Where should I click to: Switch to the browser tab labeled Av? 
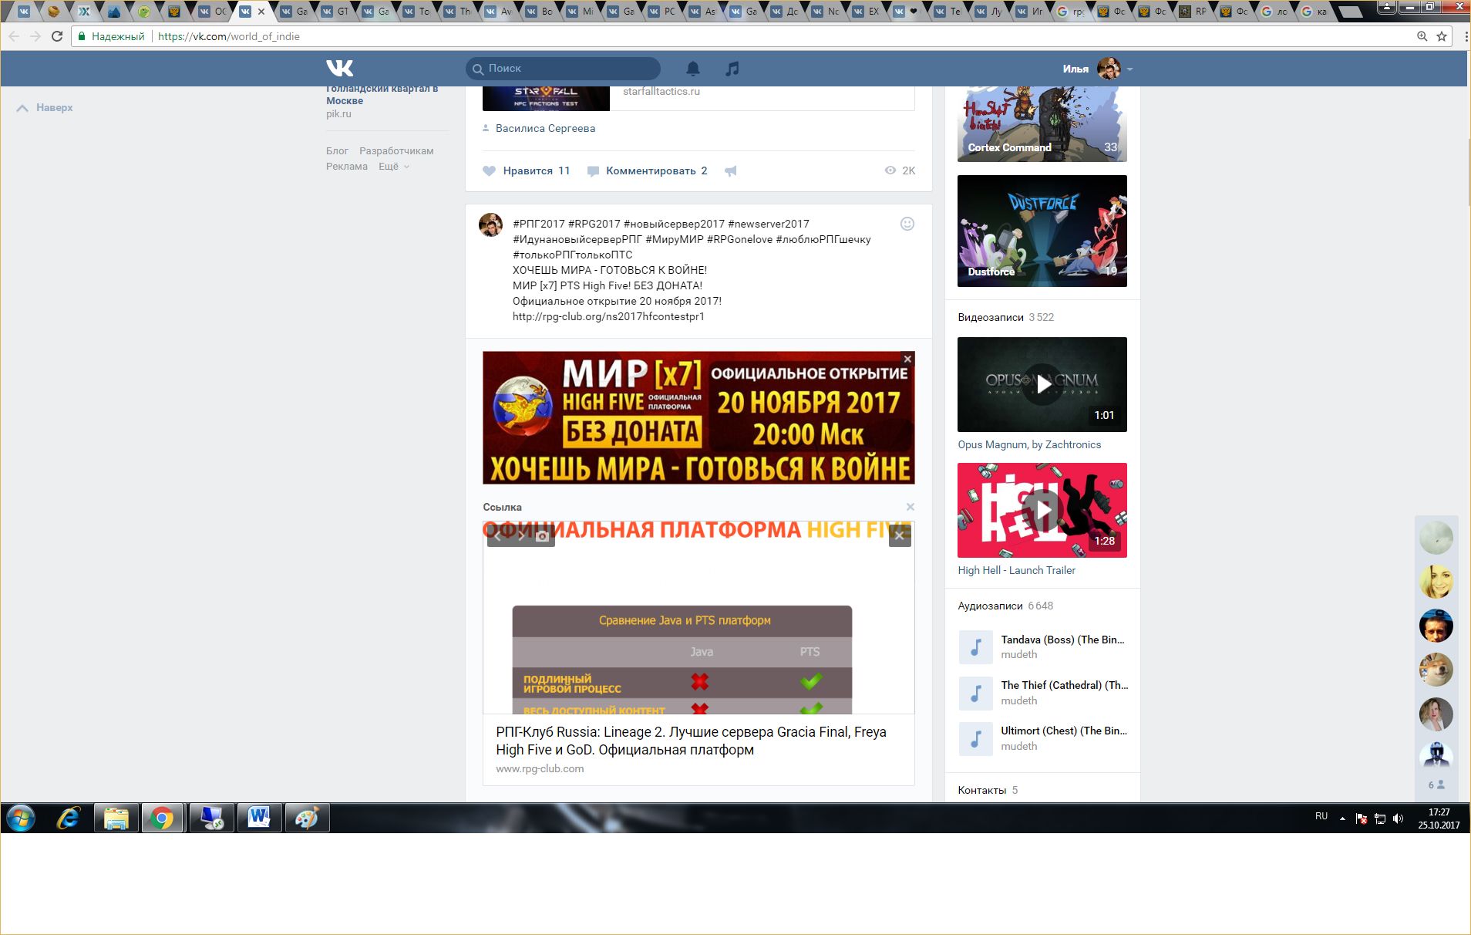click(499, 12)
